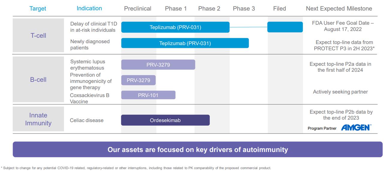Select the T-cell target box
This screenshot has height=171, width=385.
pos(38,36)
